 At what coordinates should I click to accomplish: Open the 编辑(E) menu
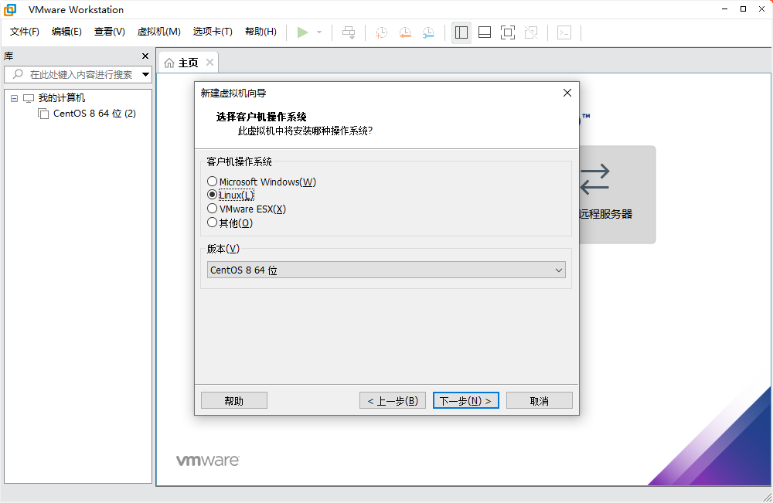click(x=66, y=32)
